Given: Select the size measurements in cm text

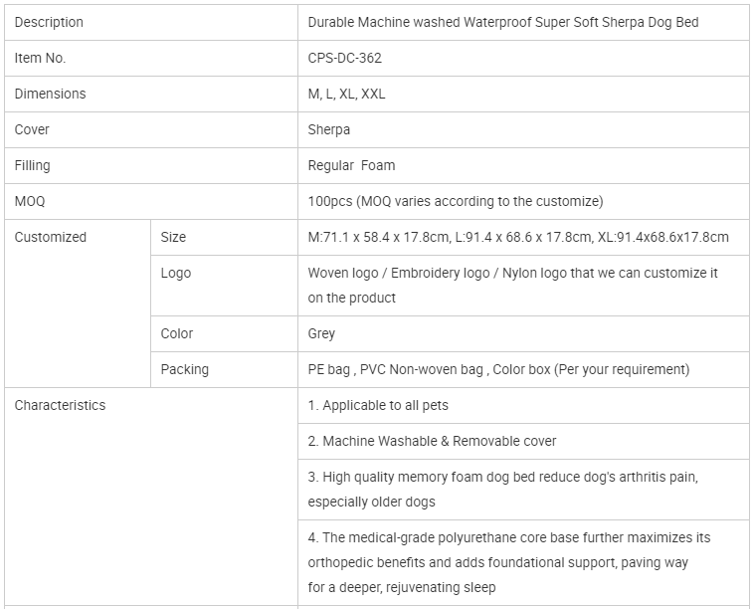Looking at the screenshot, I should coord(518,237).
